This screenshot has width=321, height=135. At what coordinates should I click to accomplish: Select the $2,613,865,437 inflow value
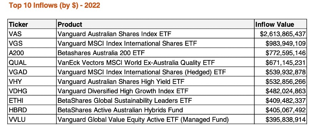tap(280, 34)
